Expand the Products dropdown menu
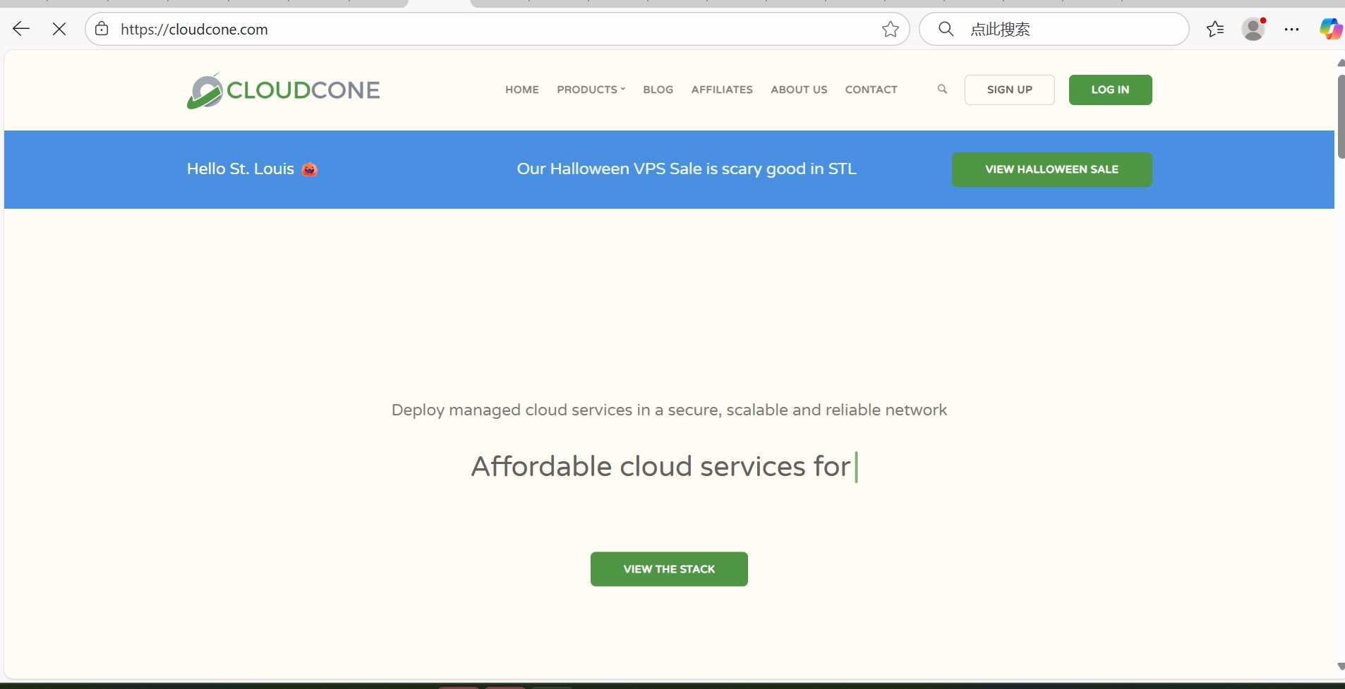Viewport: 1345px width, 689px height. click(x=591, y=90)
